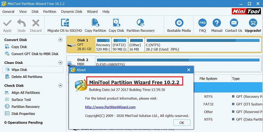Select the Disk 1 GPT drive icon
Image resolution: width=263 pixels, height=132 pixels.
[x=72, y=45]
